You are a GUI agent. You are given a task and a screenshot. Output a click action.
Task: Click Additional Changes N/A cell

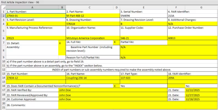click(193, 24)
